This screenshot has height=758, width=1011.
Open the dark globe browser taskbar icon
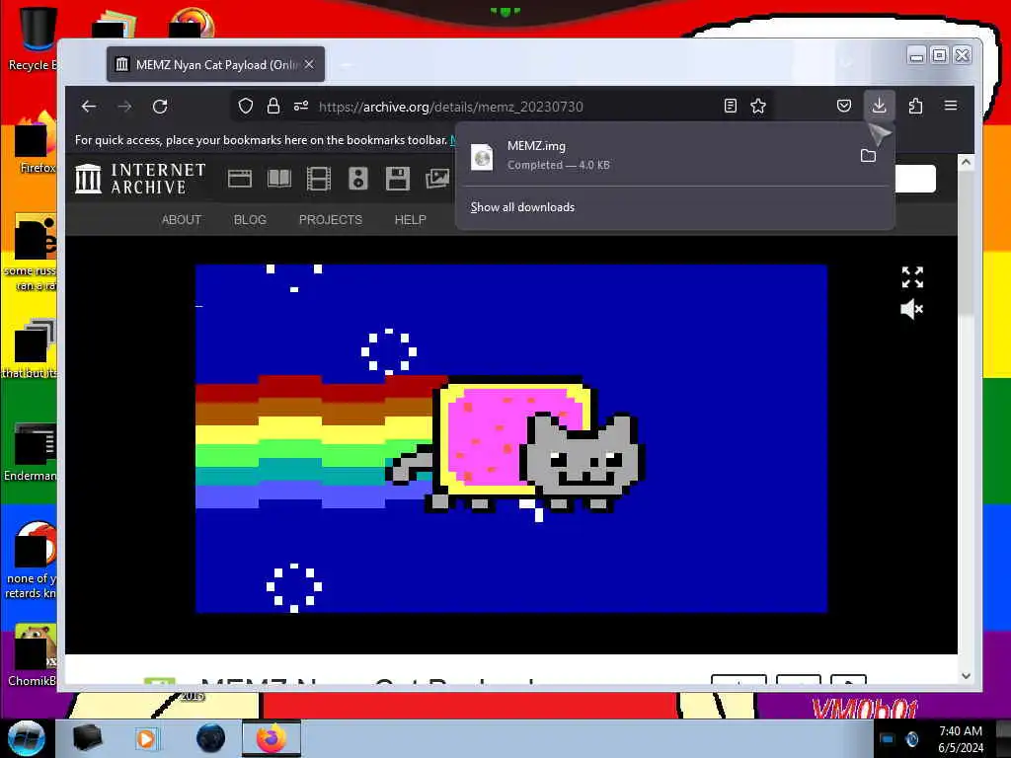(x=211, y=738)
